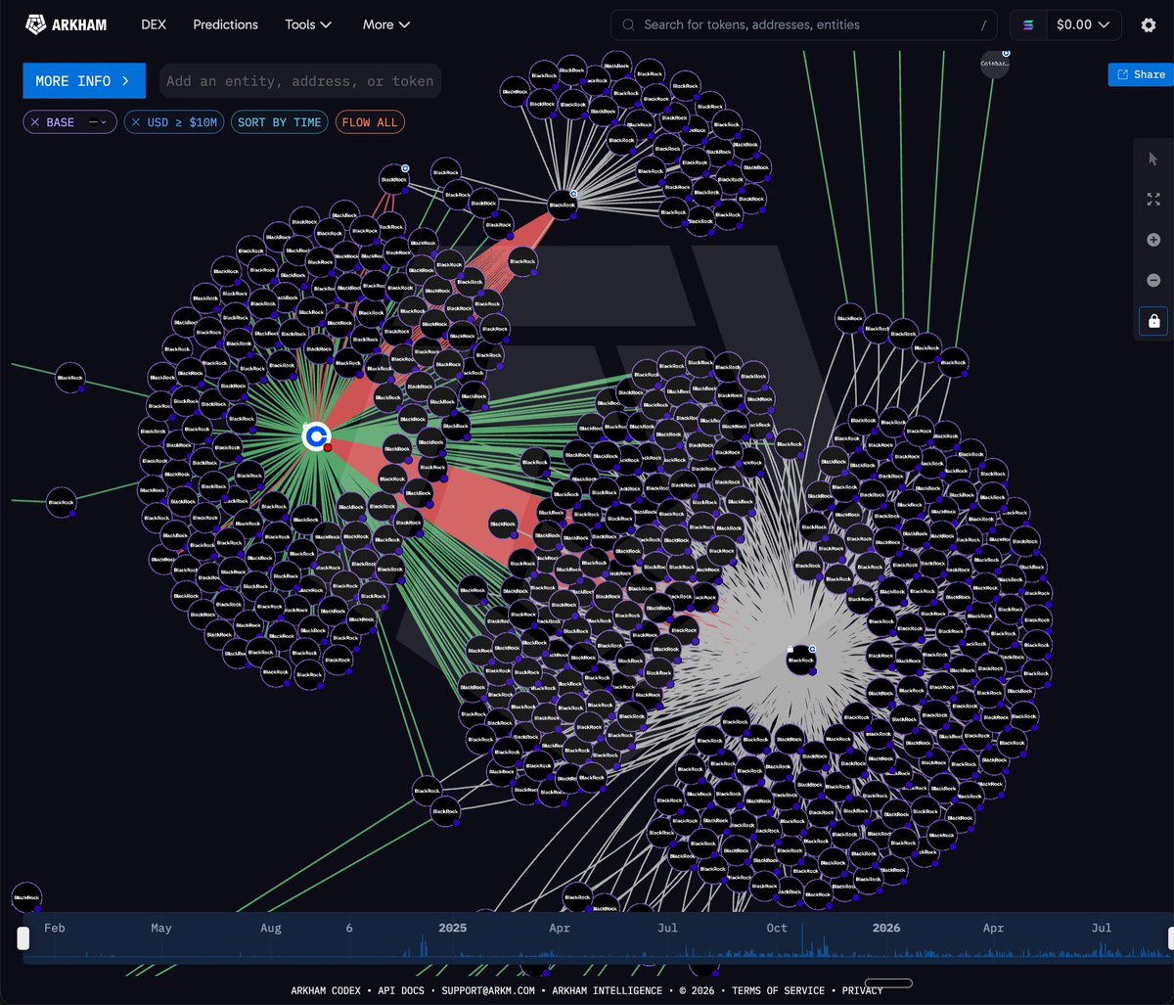Click the Arkham logo
This screenshot has height=1005, width=1174.
(x=67, y=24)
